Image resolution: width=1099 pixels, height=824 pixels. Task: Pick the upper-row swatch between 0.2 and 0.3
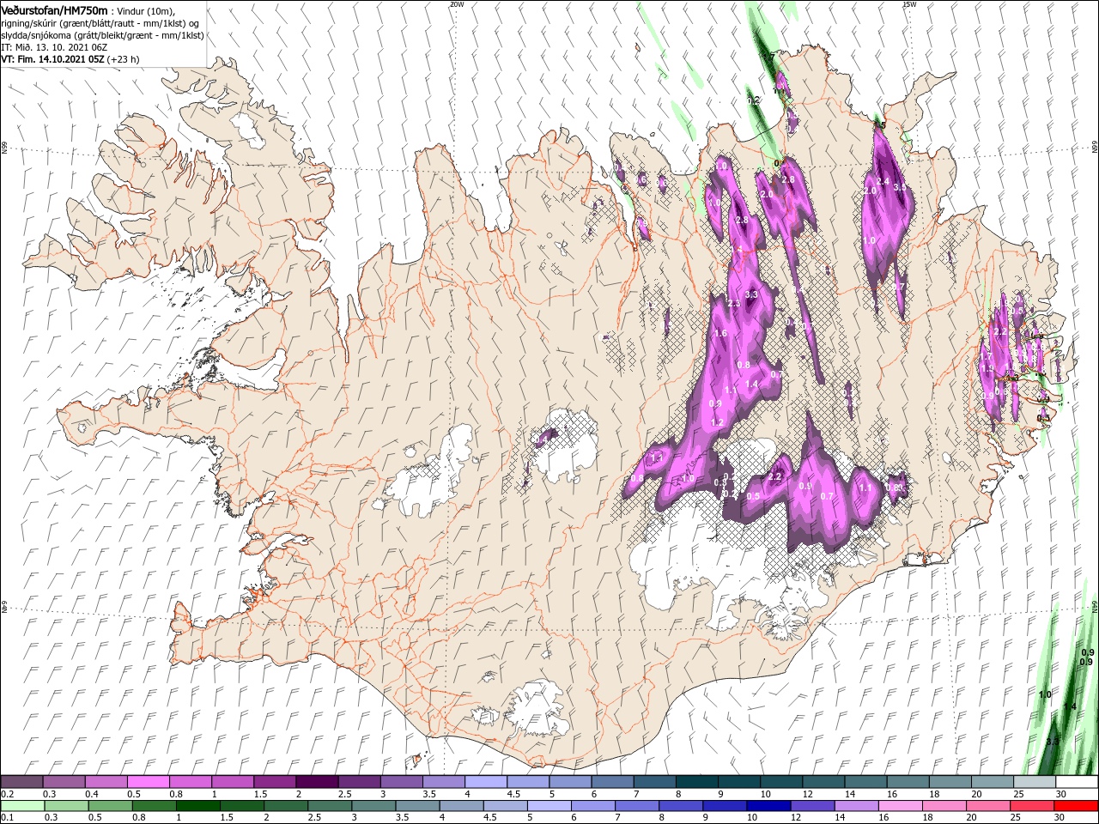pyautogui.click(x=22, y=782)
